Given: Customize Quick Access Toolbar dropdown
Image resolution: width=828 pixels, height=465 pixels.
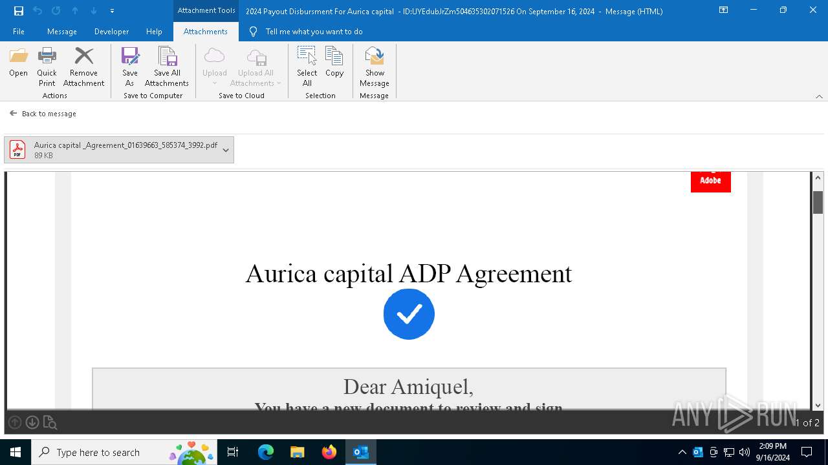Looking at the screenshot, I should (x=112, y=11).
